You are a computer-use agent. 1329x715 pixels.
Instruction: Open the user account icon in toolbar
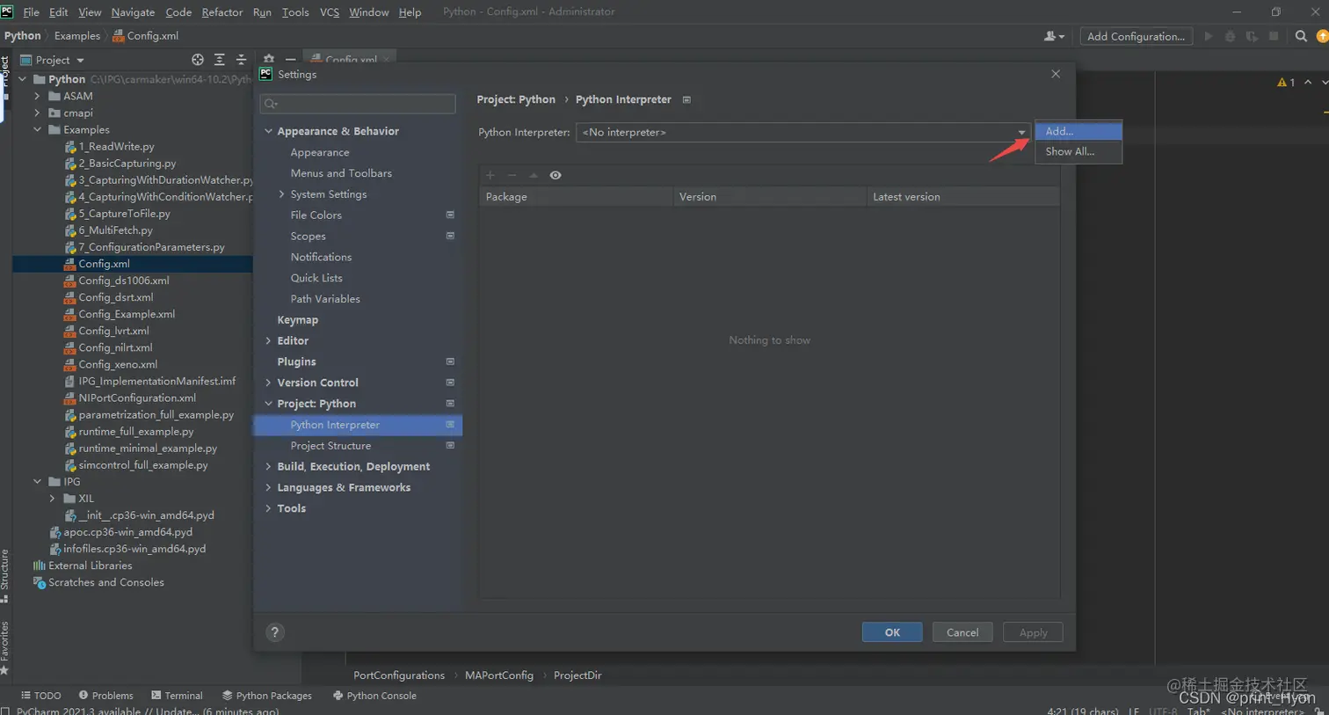[x=1053, y=36]
